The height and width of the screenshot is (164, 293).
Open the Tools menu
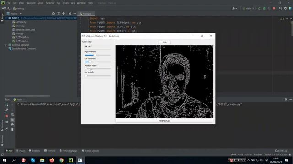(x=65, y=3)
